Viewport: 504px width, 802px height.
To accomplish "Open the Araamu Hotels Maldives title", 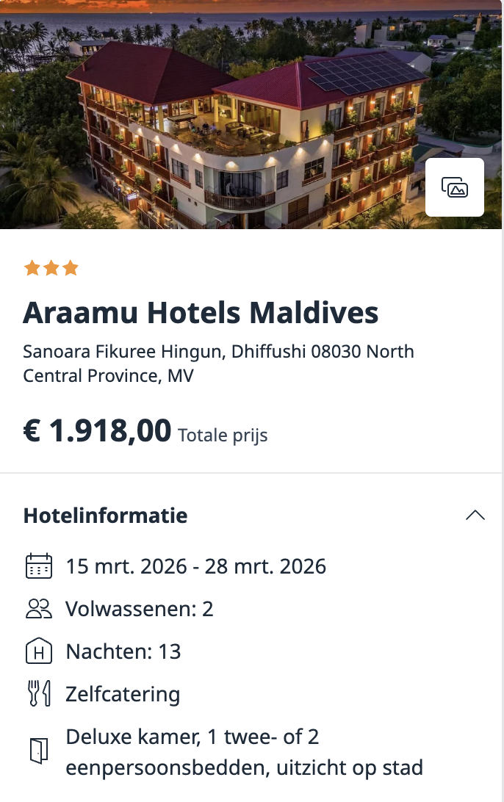I will click(201, 313).
